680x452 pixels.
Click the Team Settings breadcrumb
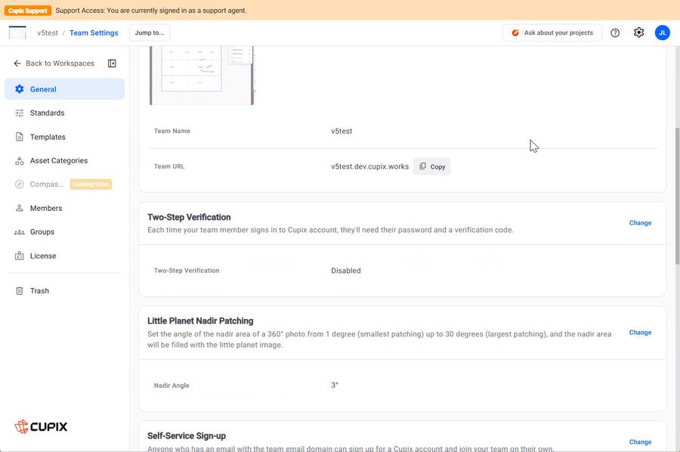pos(94,33)
